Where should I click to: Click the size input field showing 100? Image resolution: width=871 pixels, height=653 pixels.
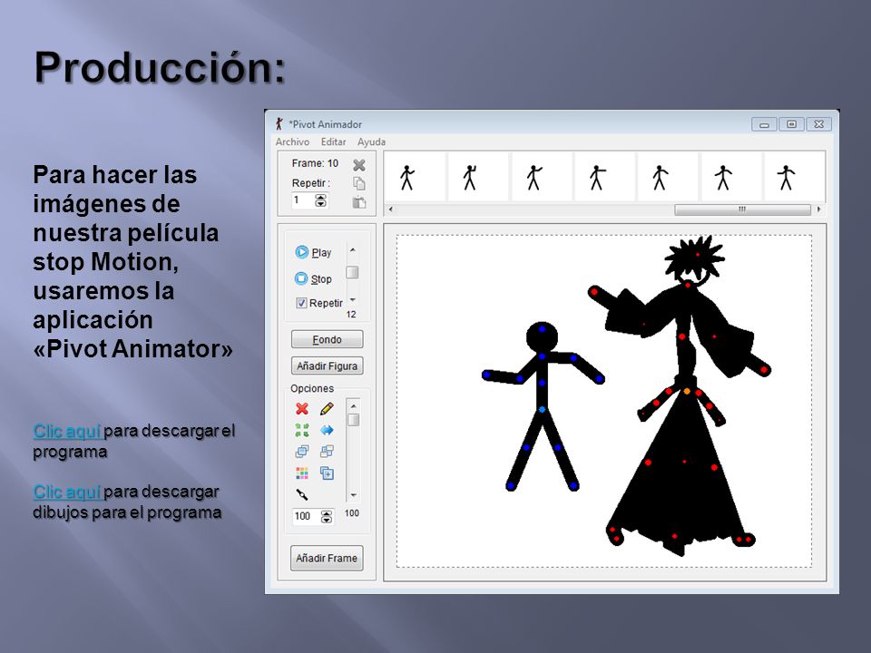tap(307, 516)
